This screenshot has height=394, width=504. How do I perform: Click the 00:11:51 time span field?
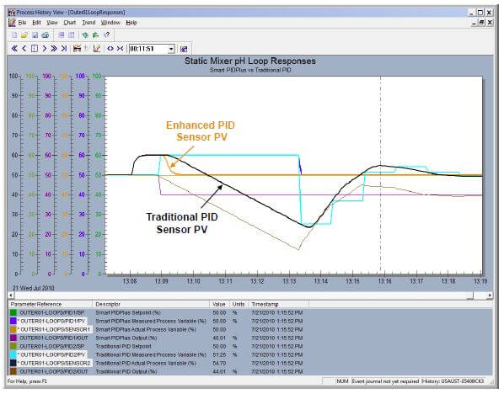pos(148,49)
